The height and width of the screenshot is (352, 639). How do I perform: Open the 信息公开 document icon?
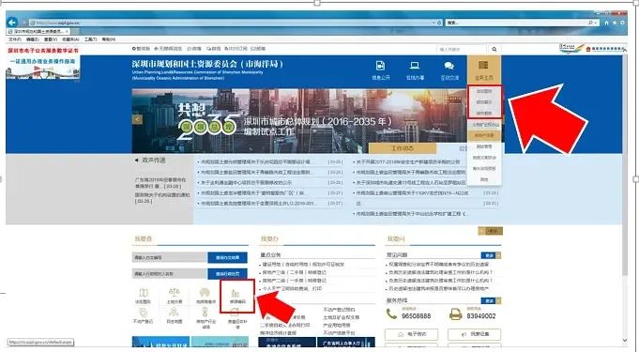(381, 66)
